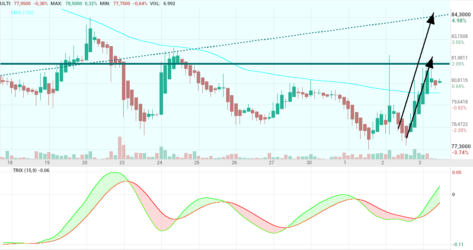
Task: Click the 2.09% axis percentage
Action: point(458,64)
